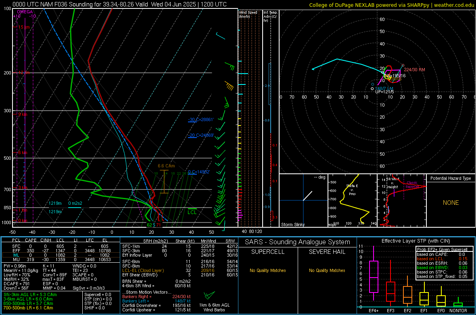Click the Supercell = 0.0 value
The width and height of the screenshot is (476, 315).
[x=98, y=295]
